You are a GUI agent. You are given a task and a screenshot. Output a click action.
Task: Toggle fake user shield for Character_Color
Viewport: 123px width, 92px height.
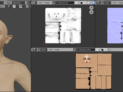point(97,50)
